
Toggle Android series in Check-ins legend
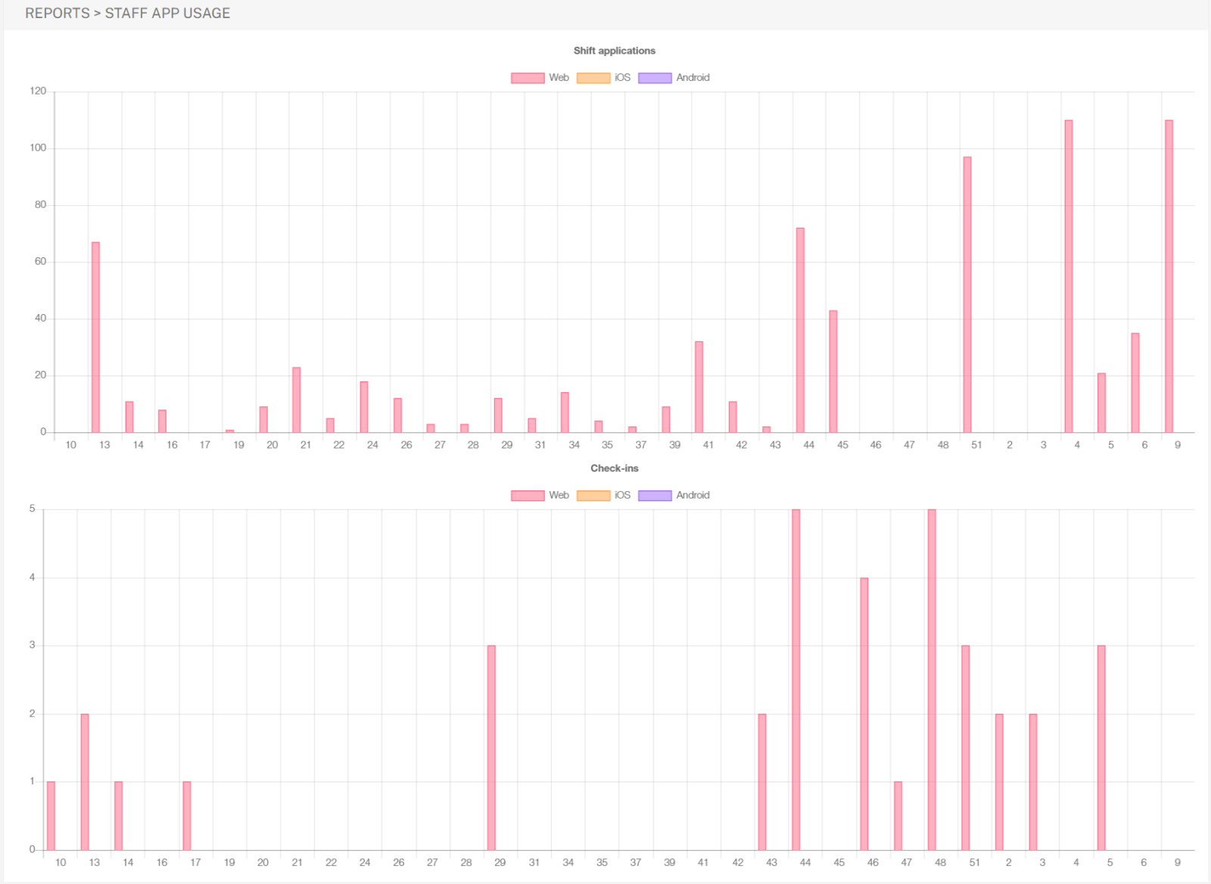tap(674, 496)
